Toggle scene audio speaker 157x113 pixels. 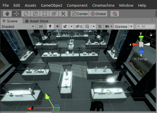click(58, 27)
